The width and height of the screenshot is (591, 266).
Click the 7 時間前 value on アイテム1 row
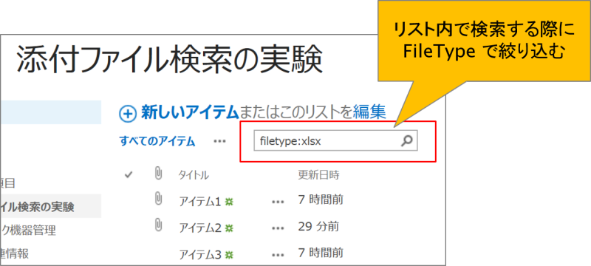coord(321,200)
